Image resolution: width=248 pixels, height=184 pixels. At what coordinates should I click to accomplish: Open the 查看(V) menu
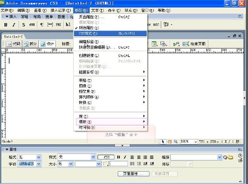coord(41,10)
